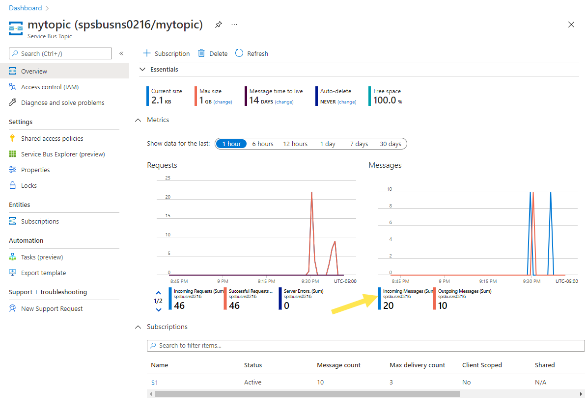Collapse the Essentials section
This screenshot has width=587, height=407.
click(x=142, y=70)
